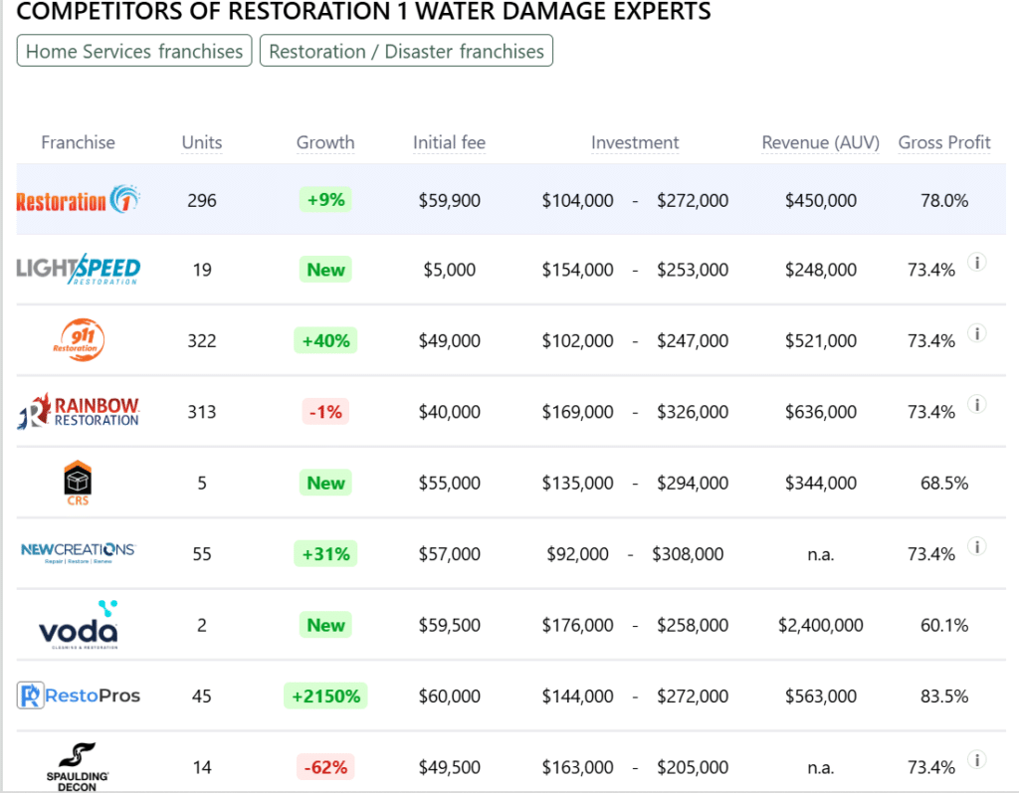Select the $326,000 investment maximum
The height and width of the screenshot is (793, 1019).
point(693,412)
